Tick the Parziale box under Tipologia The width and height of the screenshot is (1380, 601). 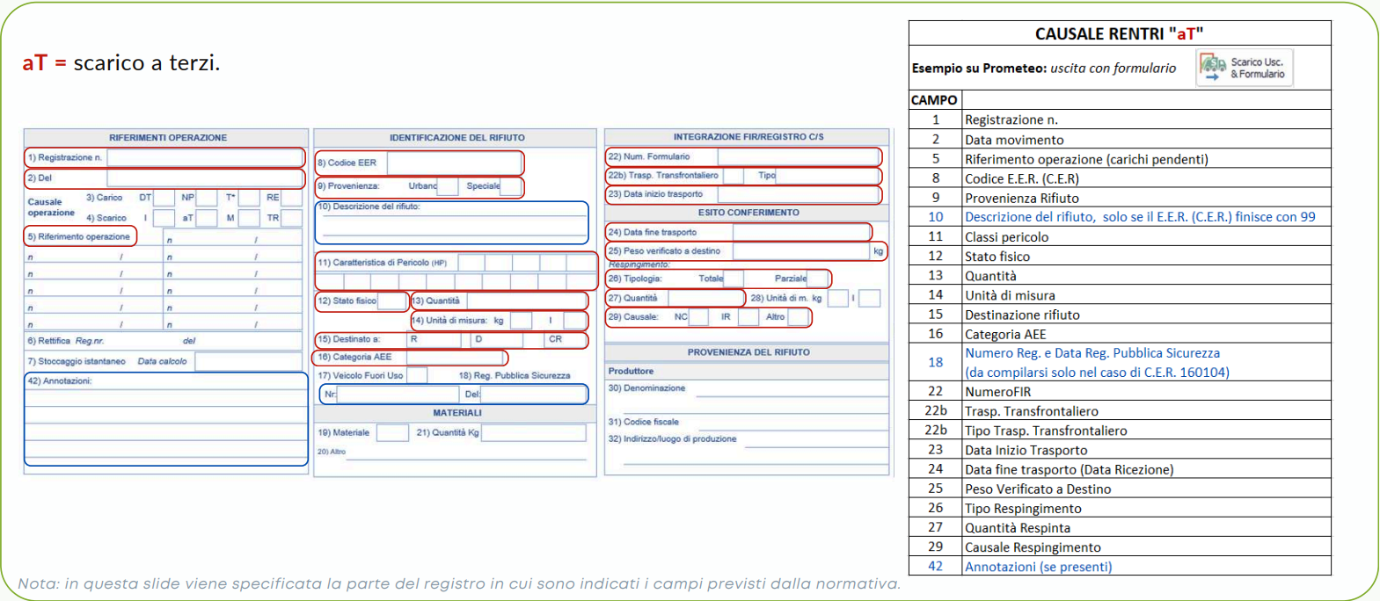coord(817,279)
